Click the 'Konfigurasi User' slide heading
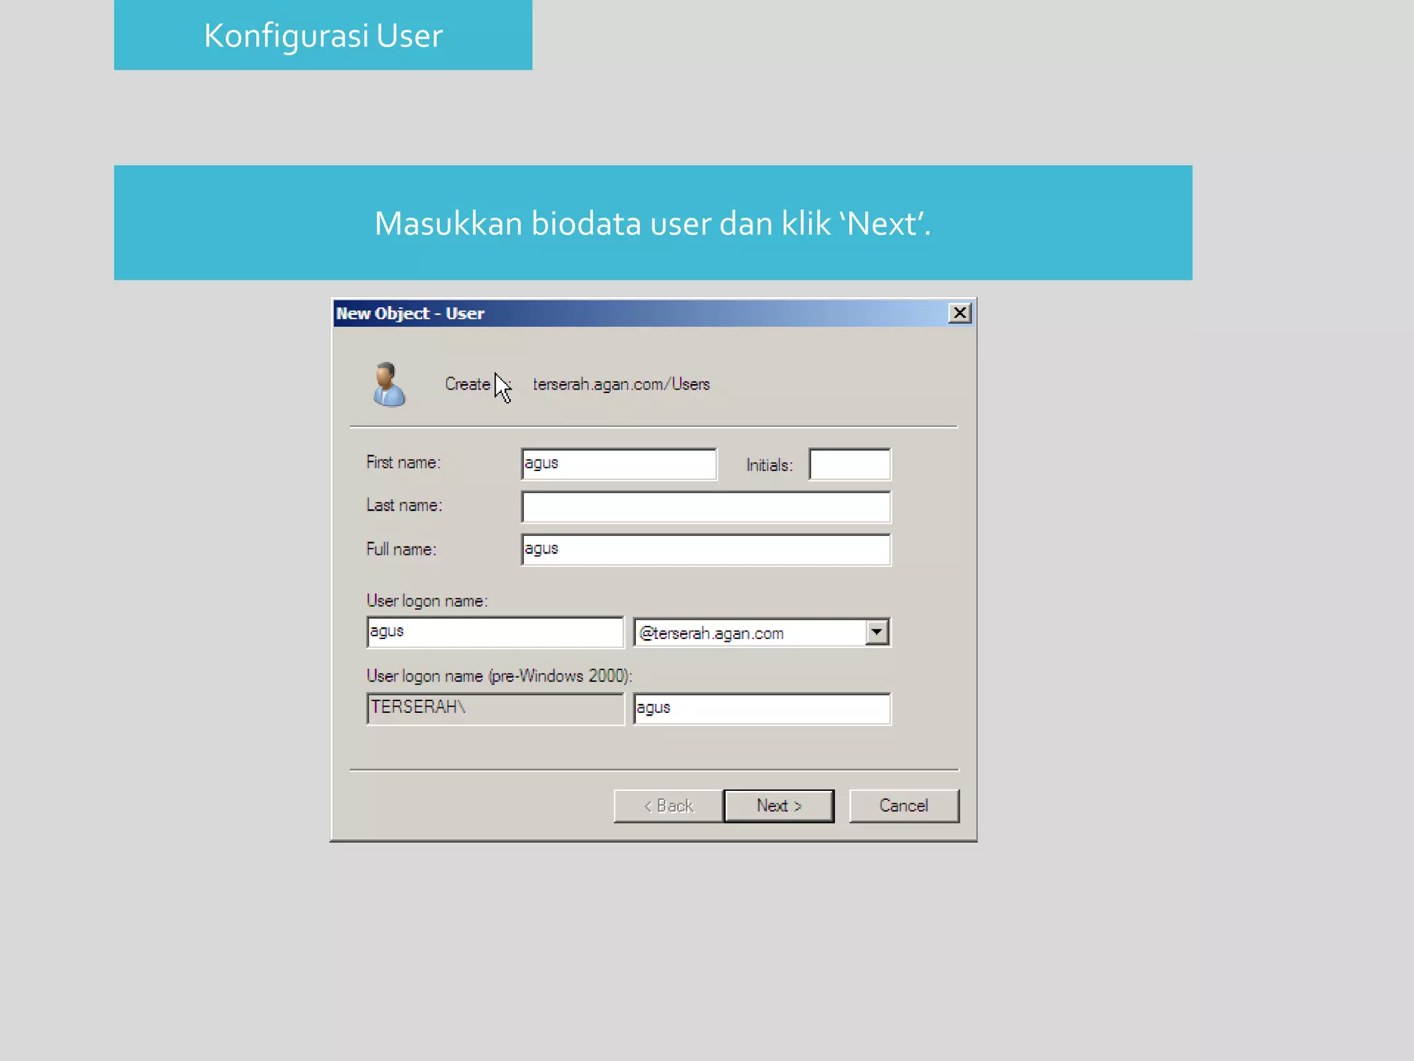The width and height of the screenshot is (1414, 1061). (x=323, y=35)
